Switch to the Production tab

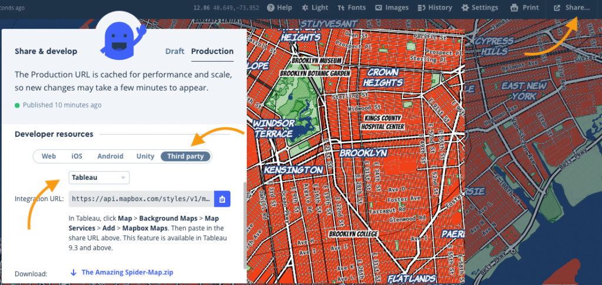point(212,51)
